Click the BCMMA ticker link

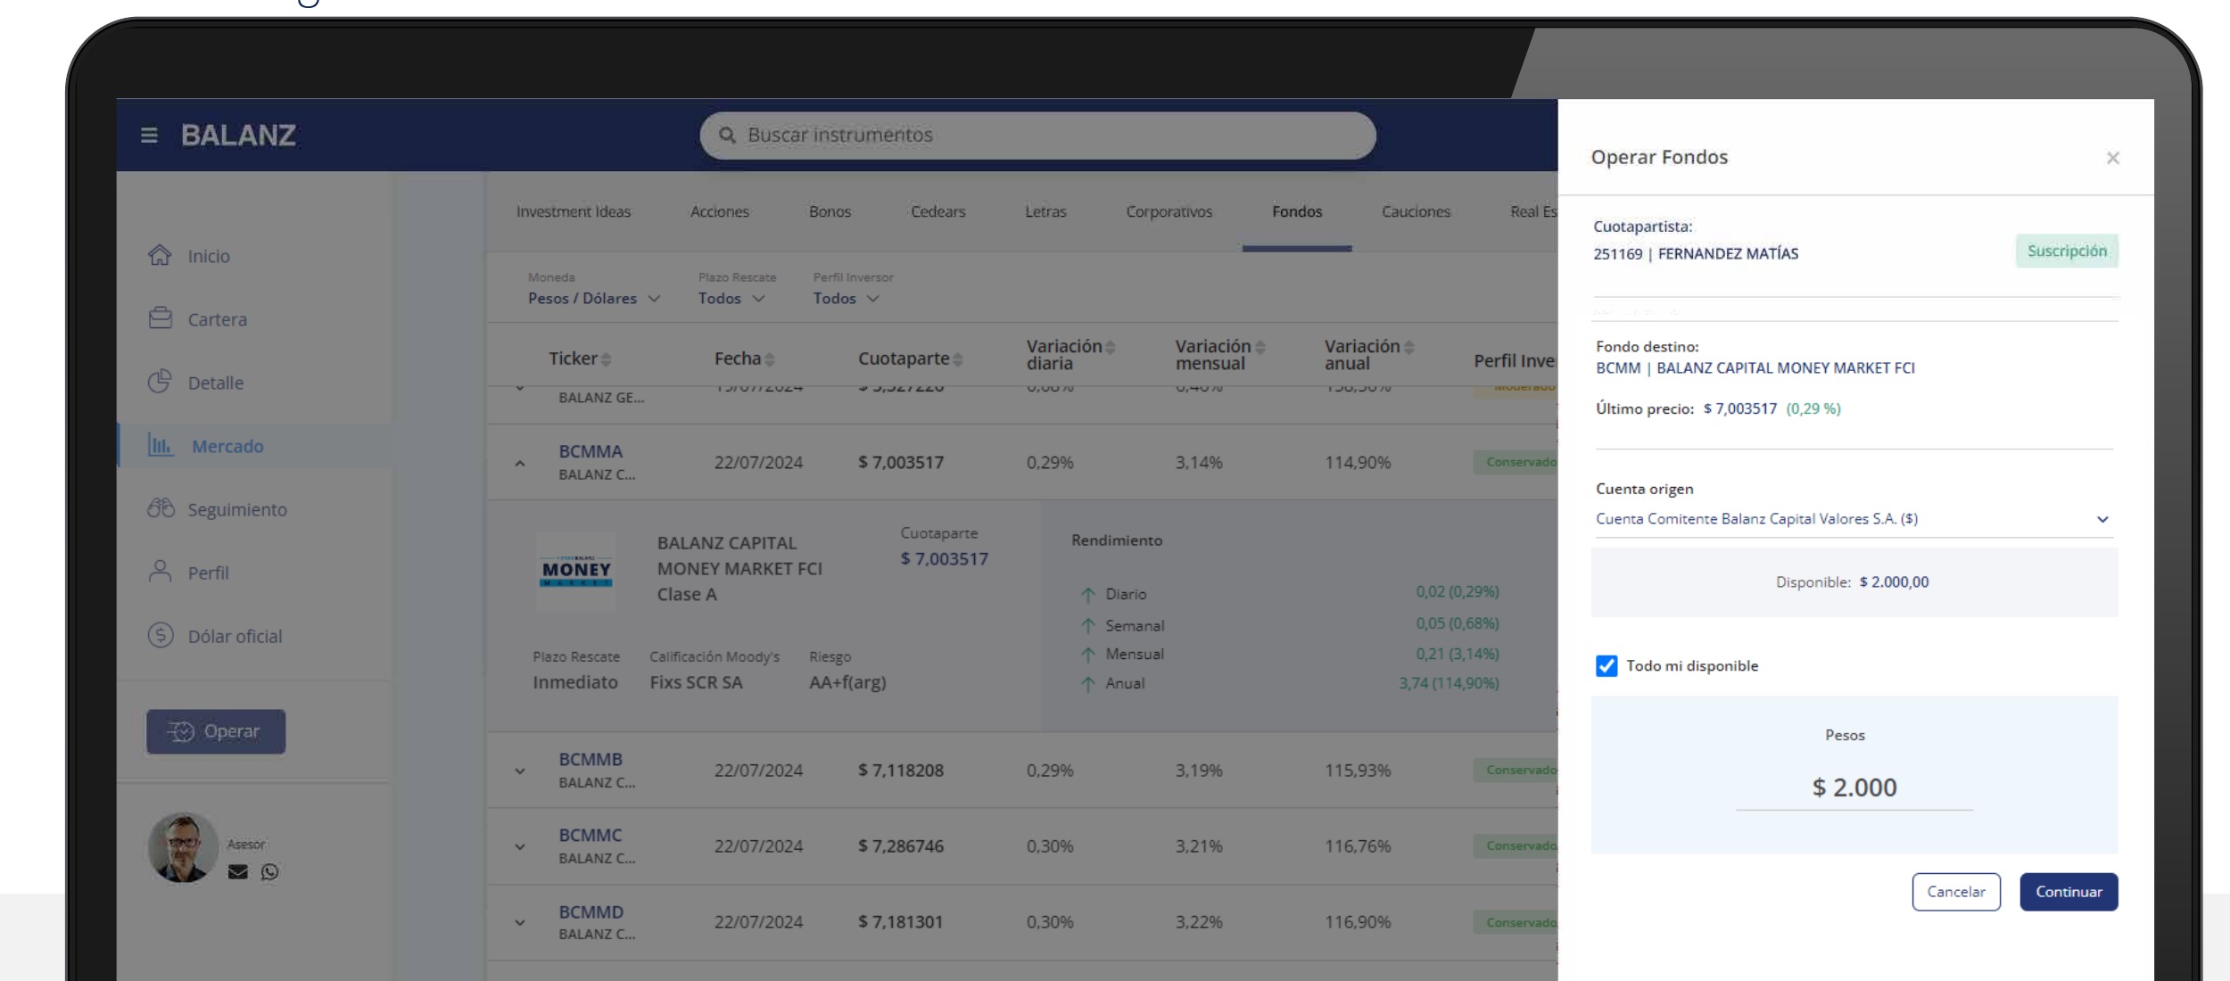click(591, 451)
